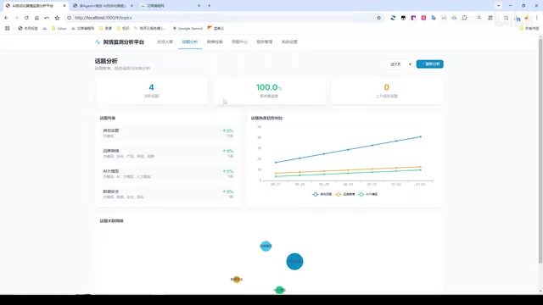This screenshot has width=543, height=305.
Task: View site info icon in the address bar
Action: [70, 18]
